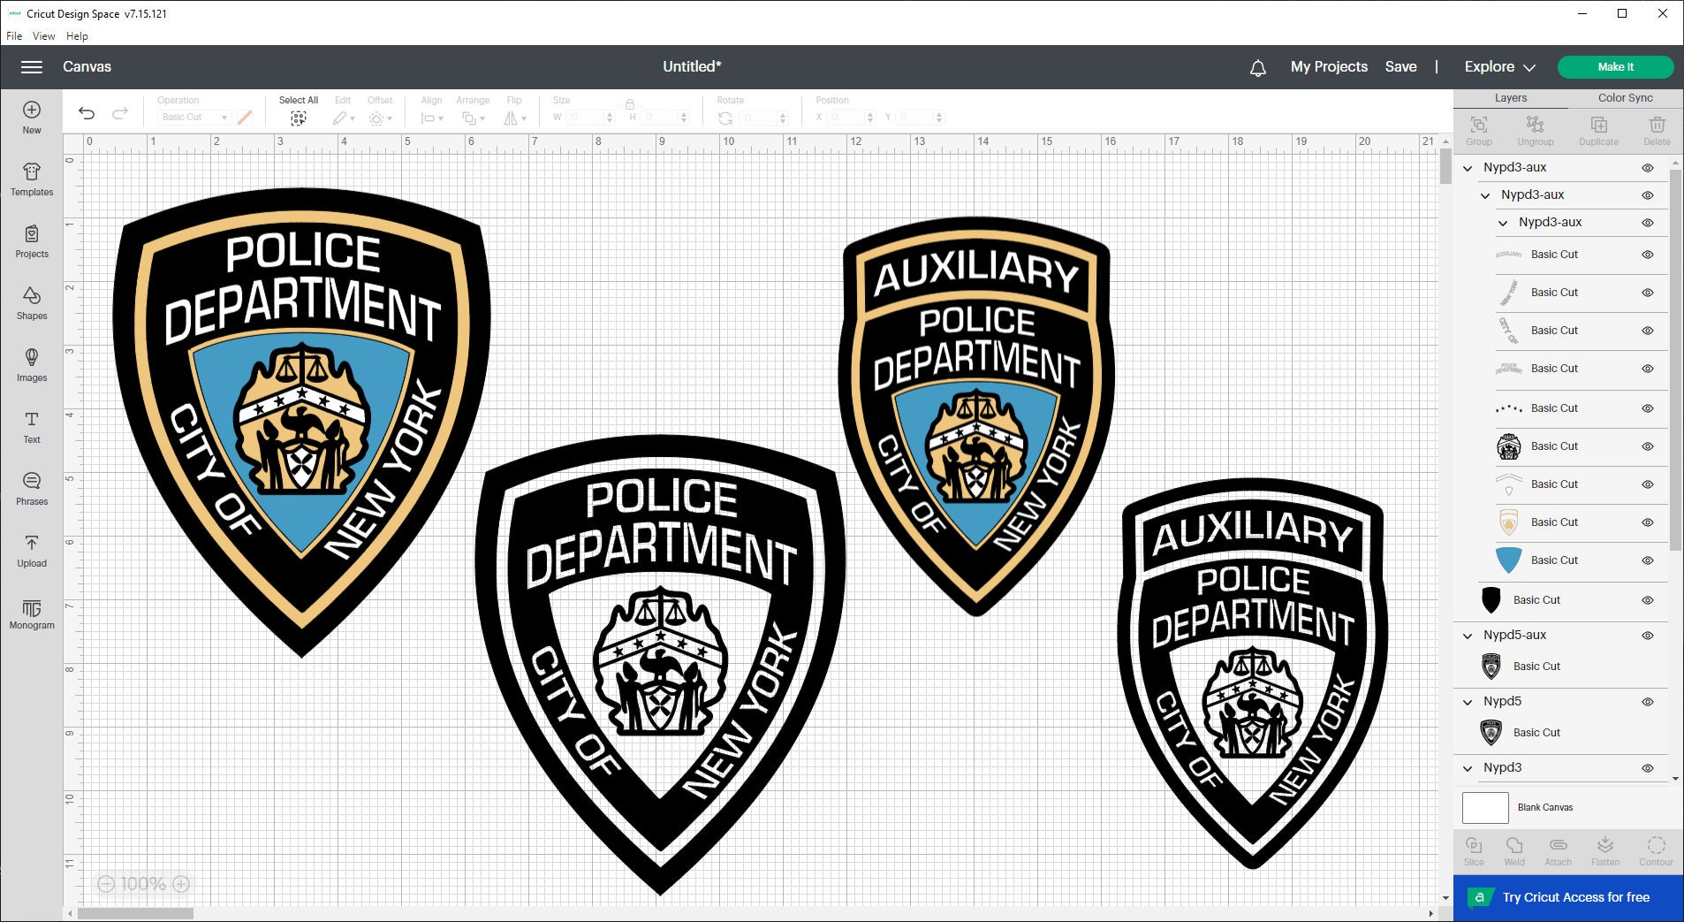This screenshot has width=1684, height=922.
Task: Open the Templates panel
Action: click(x=32, y=179)
